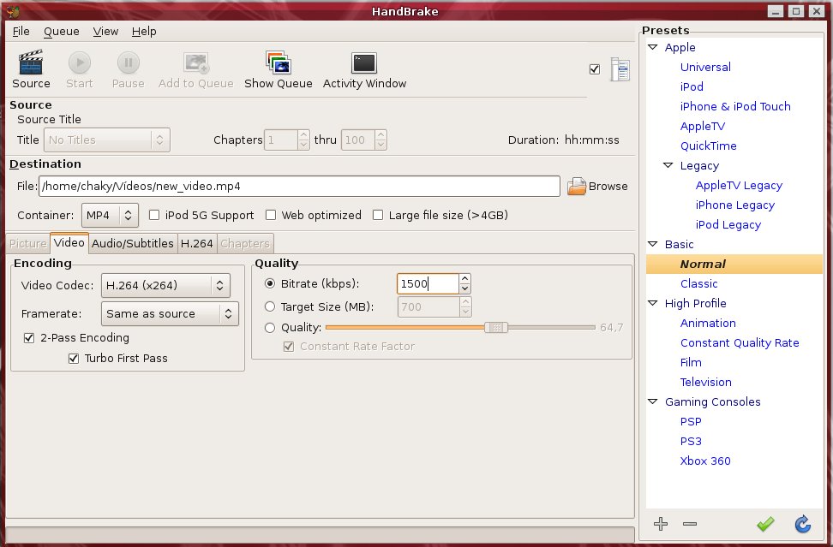Select the QuickTime preset
The width and height of the screenshot is (833, 547).
point(708,146)
